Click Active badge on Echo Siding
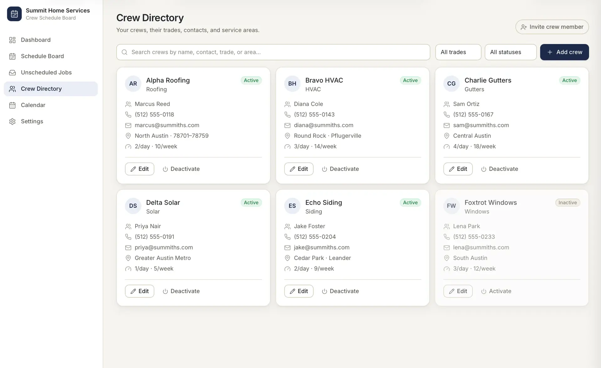601x368 pixels. point(410,202)
